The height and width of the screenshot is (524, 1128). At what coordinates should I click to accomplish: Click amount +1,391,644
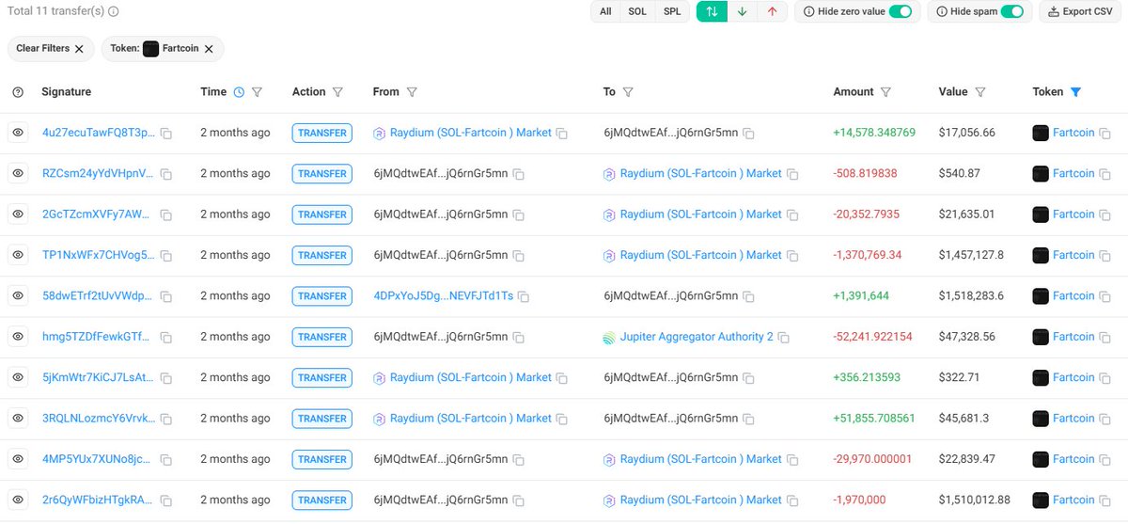click(863, 296)
